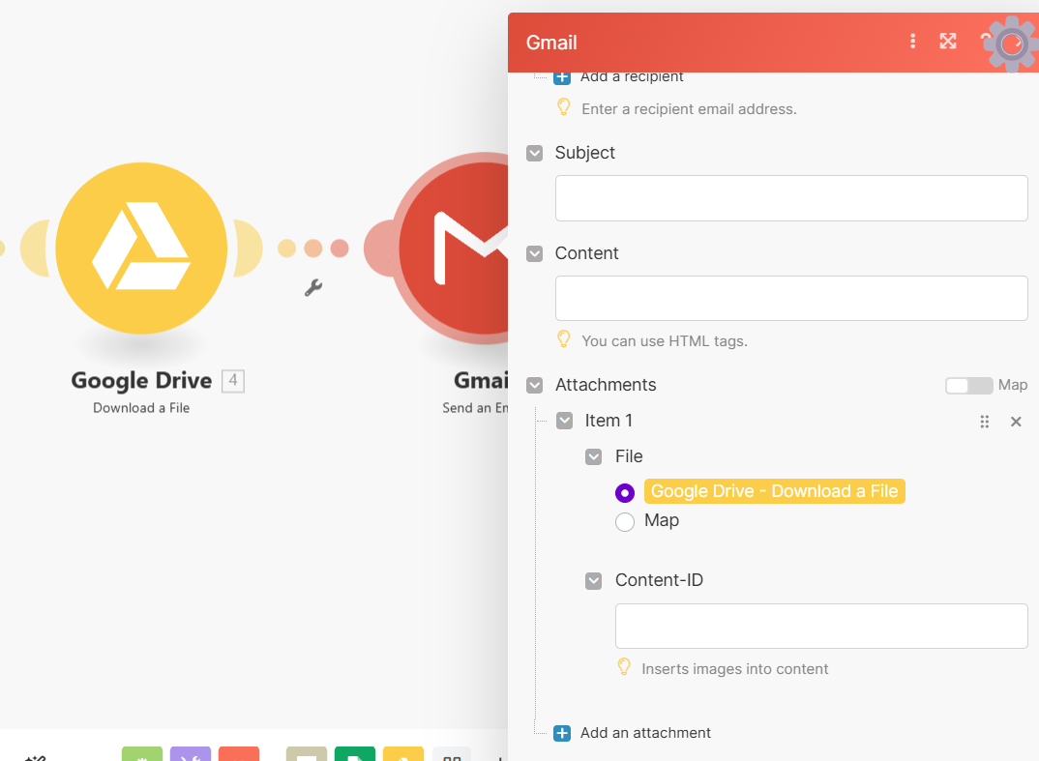This screenshot has width=1039, height=761.
Task: Collapse the Subject field section
Action: point(535,153)
